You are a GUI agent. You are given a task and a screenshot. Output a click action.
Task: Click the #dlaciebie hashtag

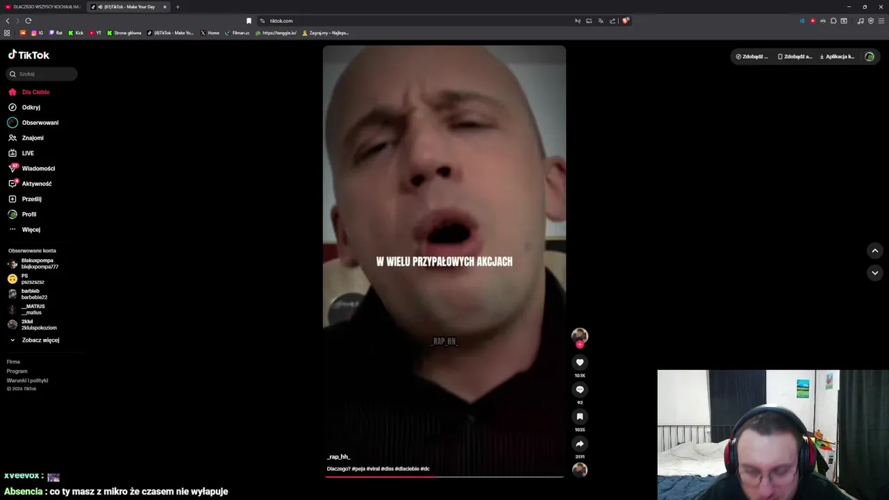tap(407, 469)
